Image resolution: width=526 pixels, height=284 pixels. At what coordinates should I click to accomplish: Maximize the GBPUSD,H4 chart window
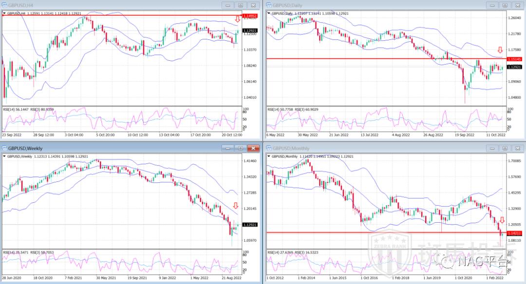241,5
